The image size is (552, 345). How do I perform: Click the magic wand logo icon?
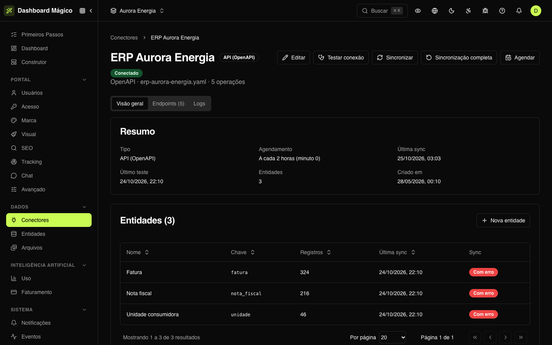pos(9,11)
